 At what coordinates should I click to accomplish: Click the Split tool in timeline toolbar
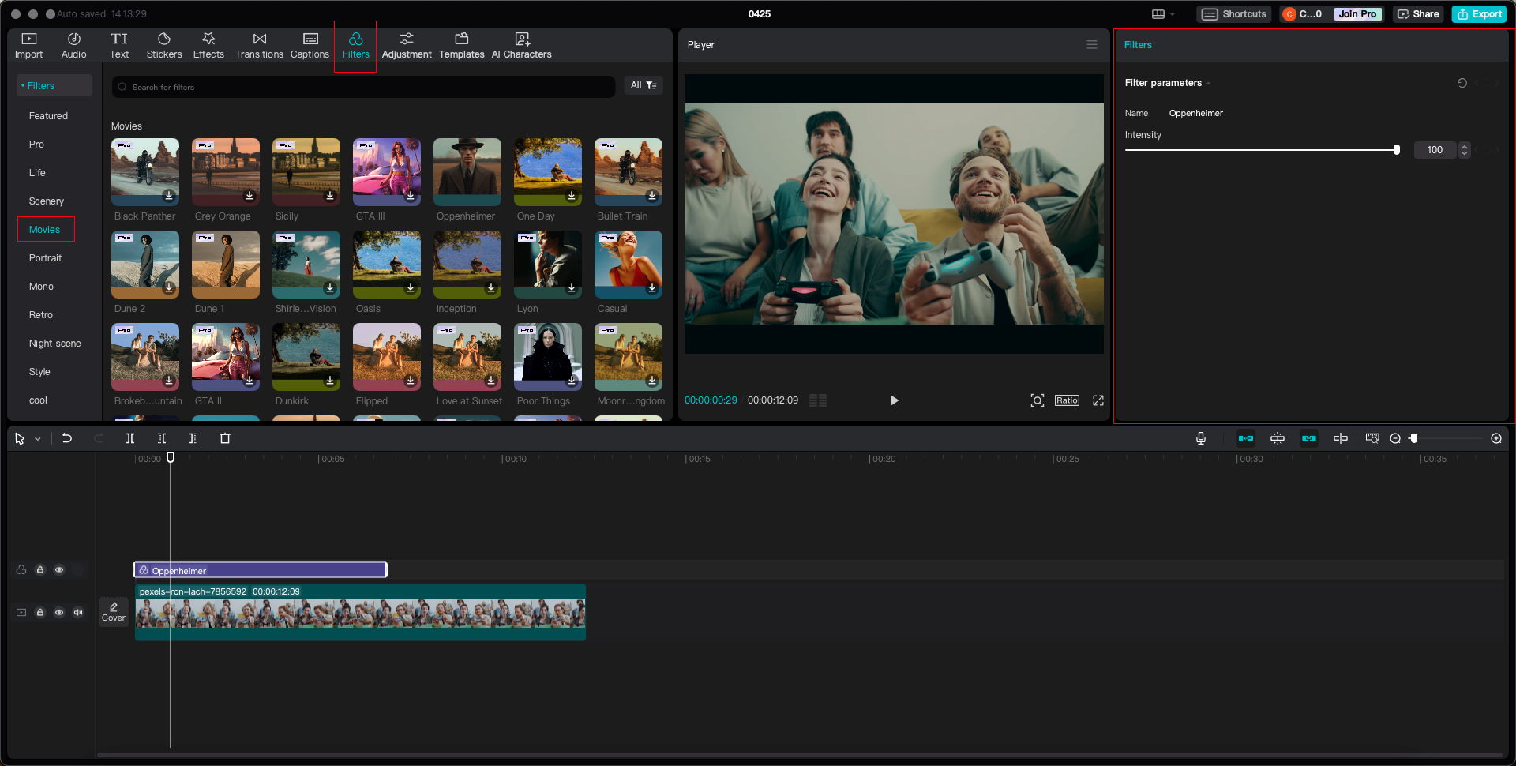130,438
